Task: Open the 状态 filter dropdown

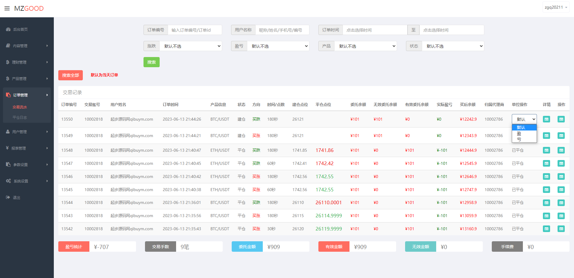Action: [x=453, y=46]
